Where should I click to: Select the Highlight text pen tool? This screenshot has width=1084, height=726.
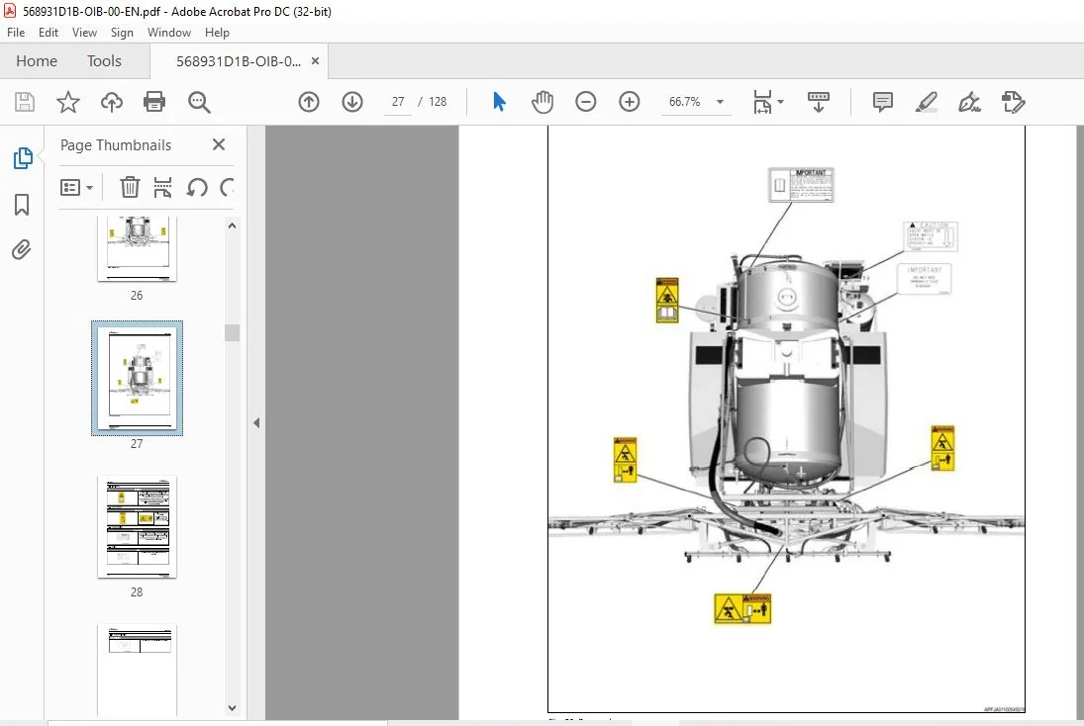click(x=927, y=102)
